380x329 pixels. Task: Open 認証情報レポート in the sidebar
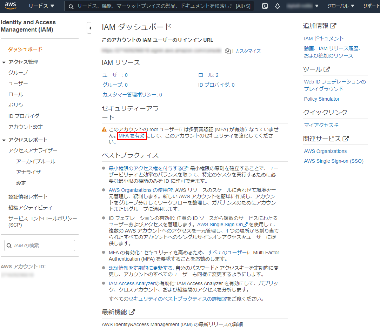(x=28, y=197)
